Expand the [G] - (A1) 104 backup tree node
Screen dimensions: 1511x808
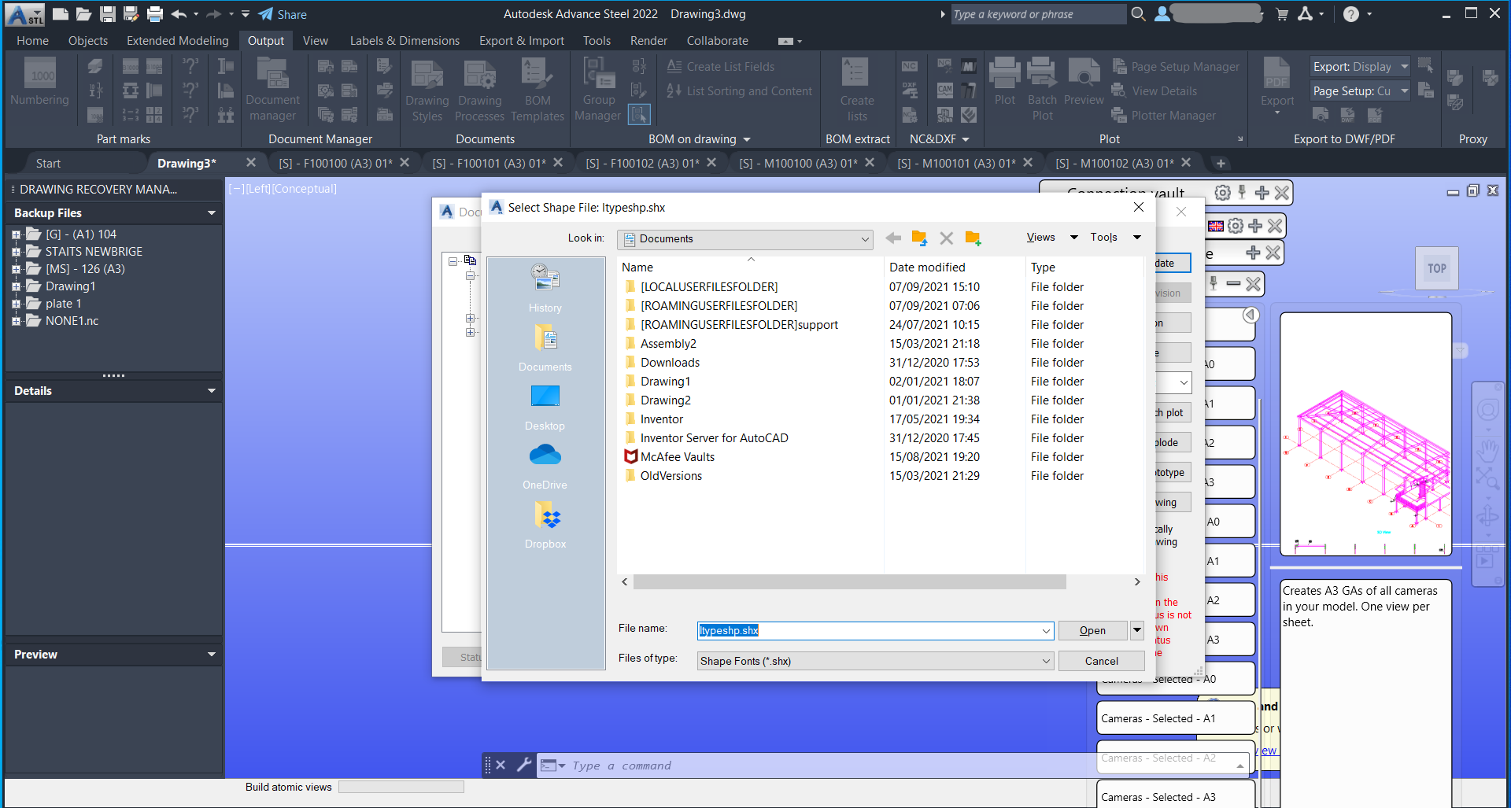tap(16, 234)
